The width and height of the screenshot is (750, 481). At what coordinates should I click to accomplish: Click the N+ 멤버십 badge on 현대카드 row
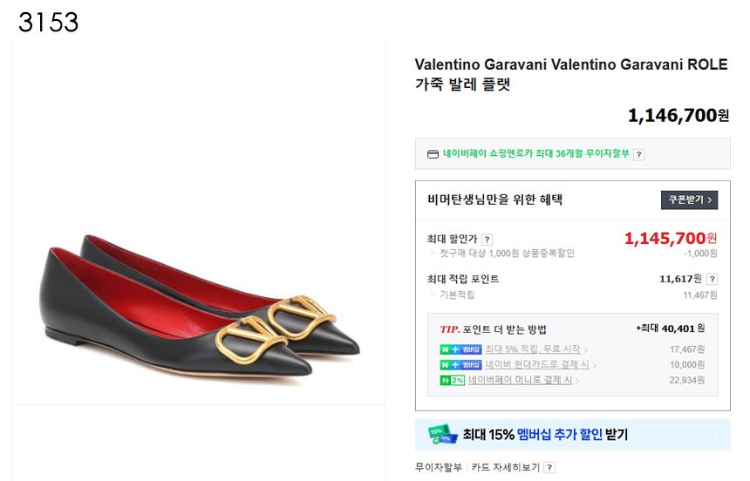pos(460,364)
